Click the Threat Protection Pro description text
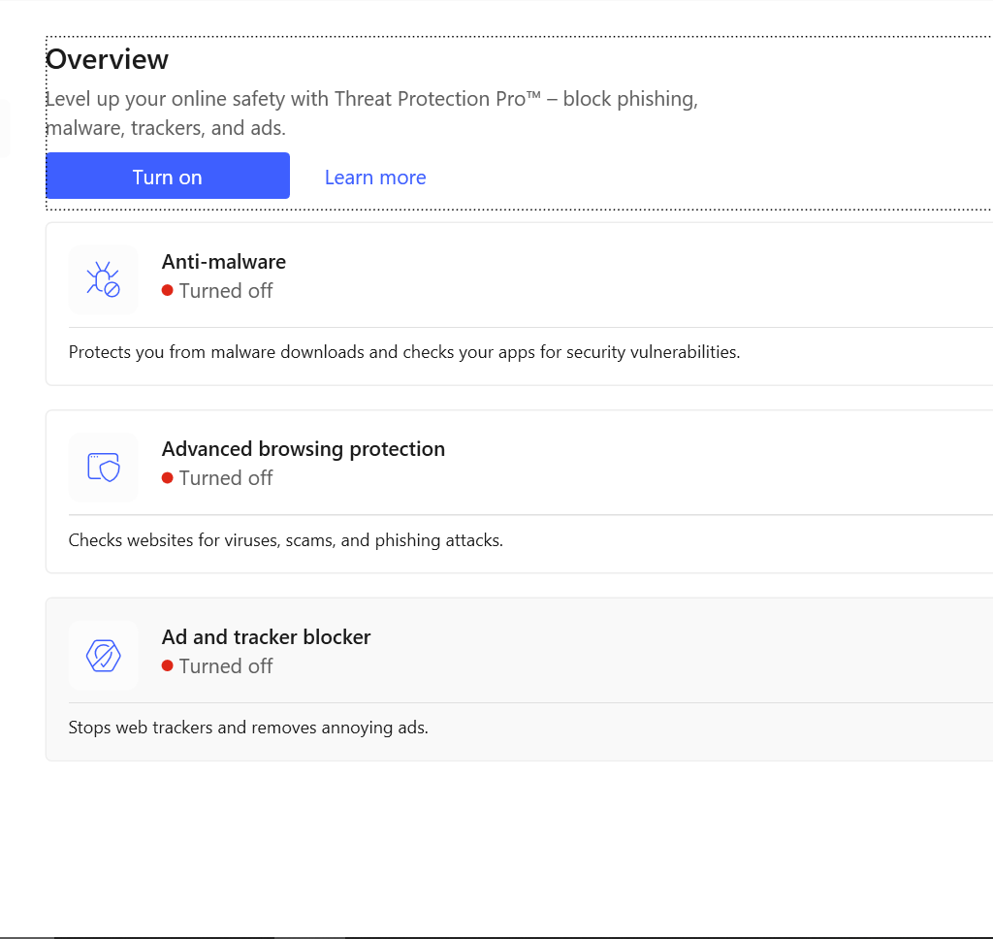Image resolution: width=993 pixels, height=939 pixels. coord(371,113)
